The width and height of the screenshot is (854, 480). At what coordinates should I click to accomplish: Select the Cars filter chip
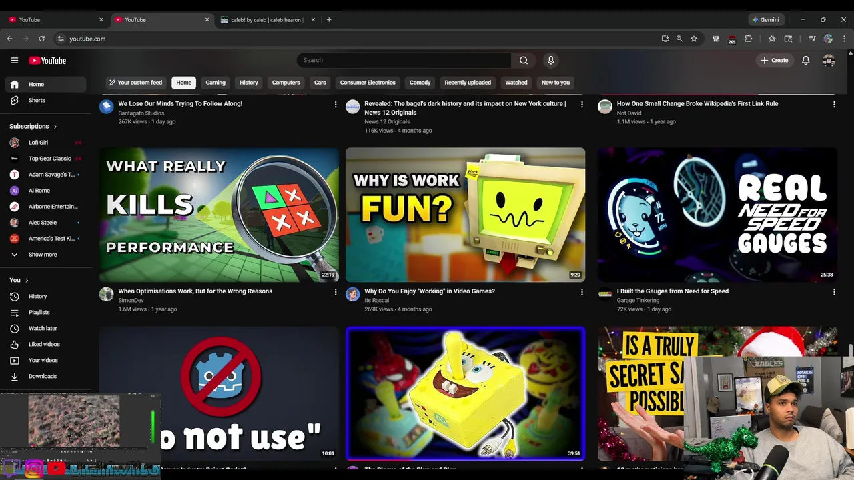(320, 83)
